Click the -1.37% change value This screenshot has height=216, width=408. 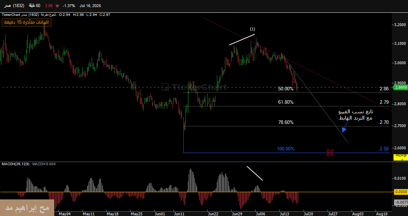[x=69, y=6]
